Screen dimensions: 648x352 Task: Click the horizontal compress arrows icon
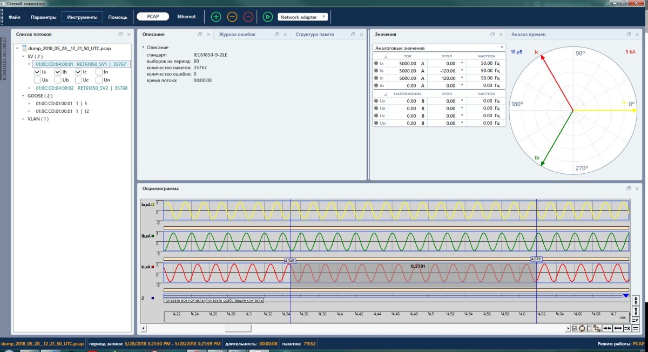point(607,328)
